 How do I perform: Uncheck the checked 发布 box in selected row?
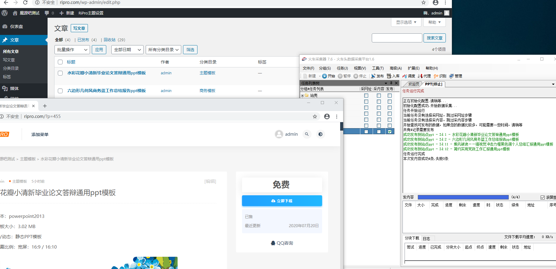point(390,131)
